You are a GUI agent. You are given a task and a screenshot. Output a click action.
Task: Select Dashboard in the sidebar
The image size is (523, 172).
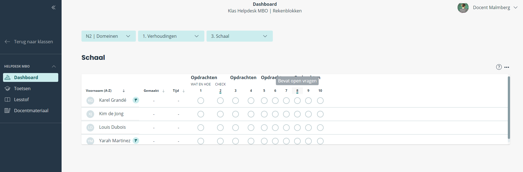(31, 77)
